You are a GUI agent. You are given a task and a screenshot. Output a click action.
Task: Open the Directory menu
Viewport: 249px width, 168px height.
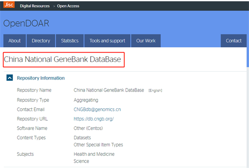coord(41,41)
